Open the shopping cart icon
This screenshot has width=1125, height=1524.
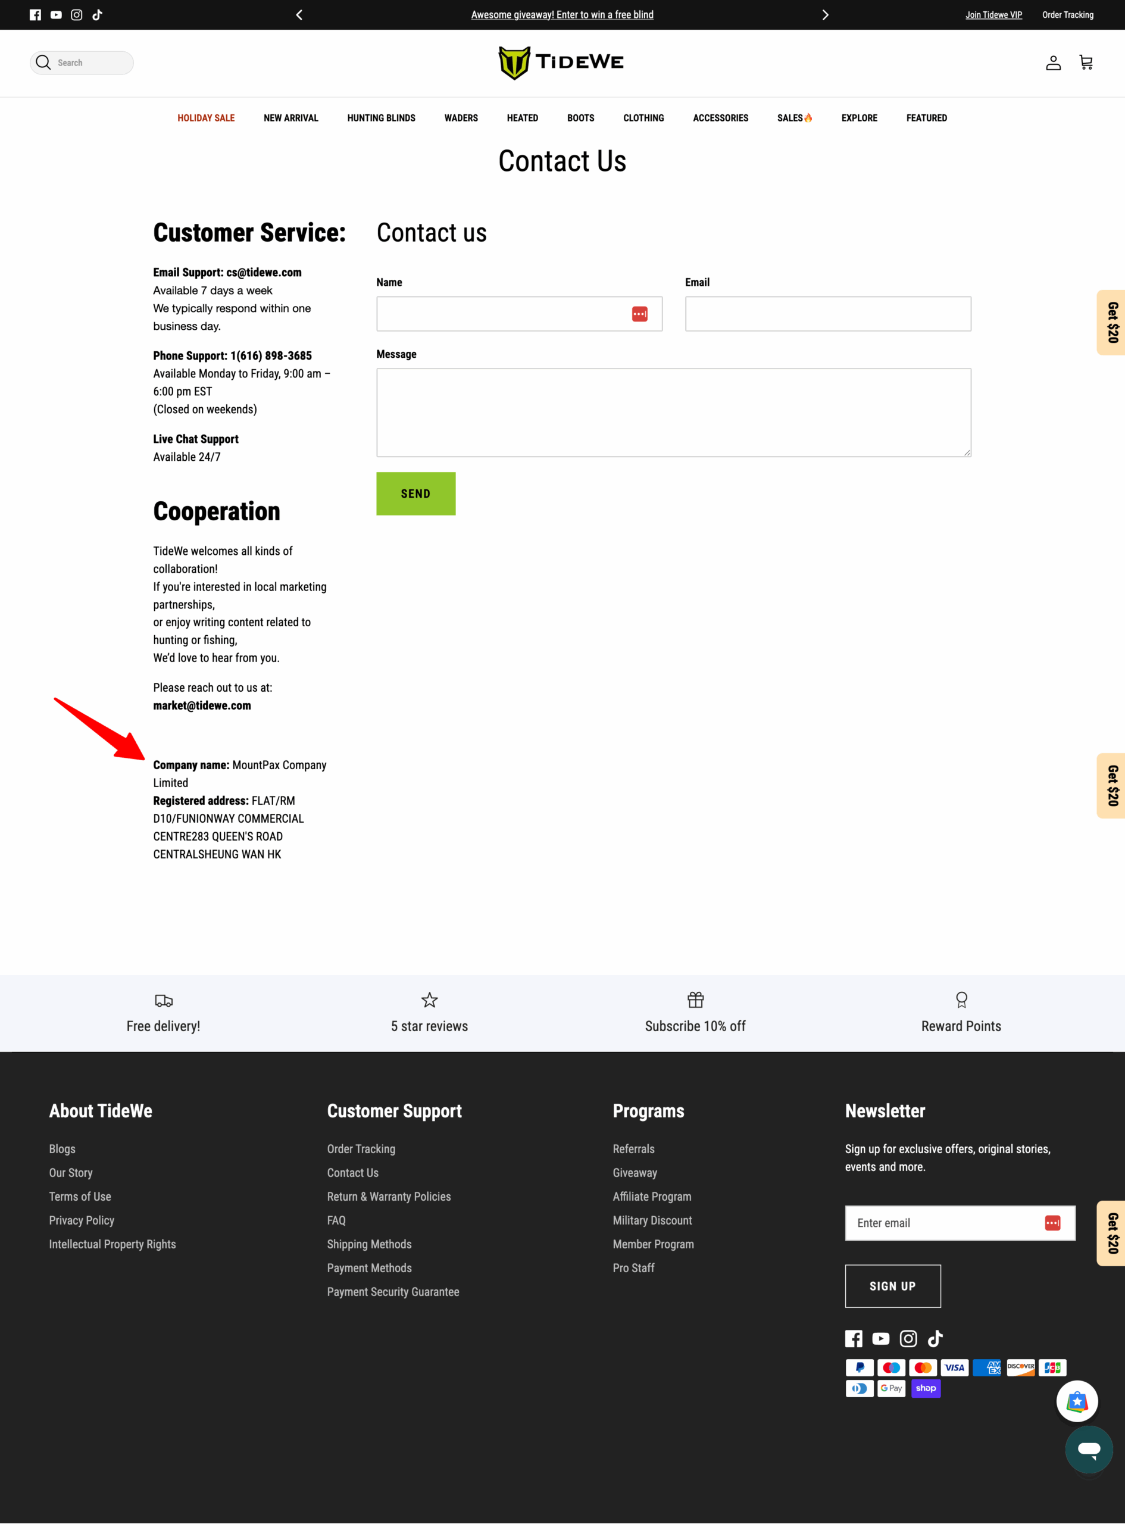click(1086, 63)
